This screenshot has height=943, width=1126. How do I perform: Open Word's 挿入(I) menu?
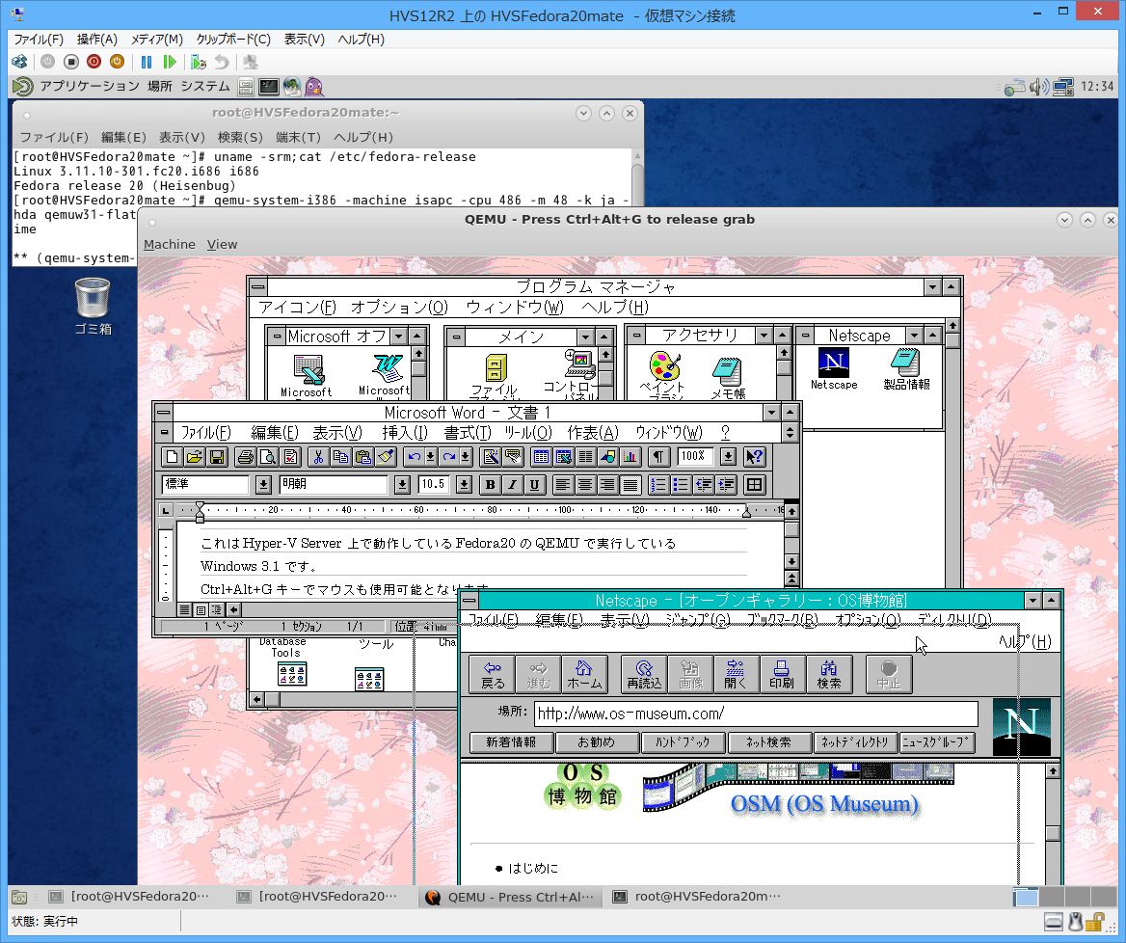click(405, 432)
